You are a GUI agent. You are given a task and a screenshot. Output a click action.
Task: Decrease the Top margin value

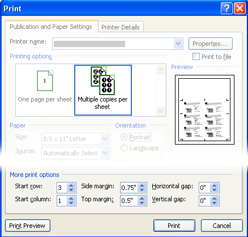[142, 203]
